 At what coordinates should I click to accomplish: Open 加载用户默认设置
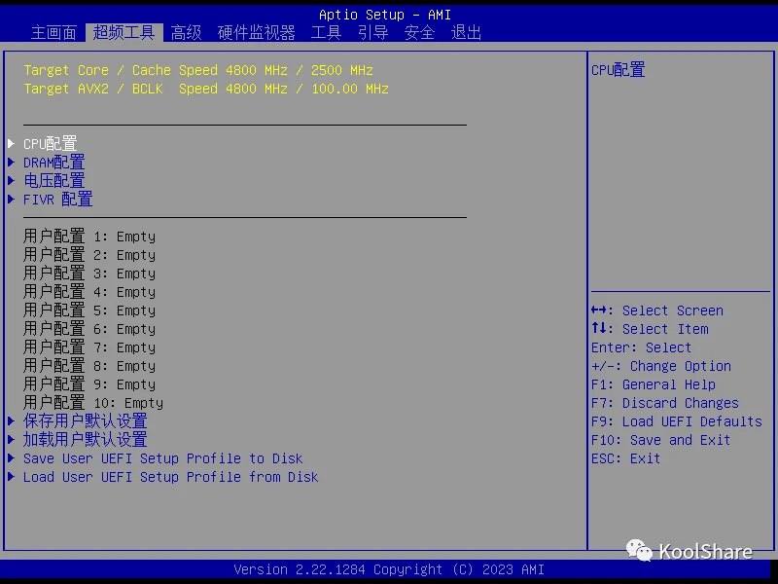coord(86,440)
